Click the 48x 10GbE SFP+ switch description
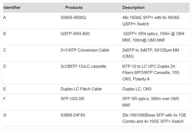The image size is (192, 130). (151, 20)
